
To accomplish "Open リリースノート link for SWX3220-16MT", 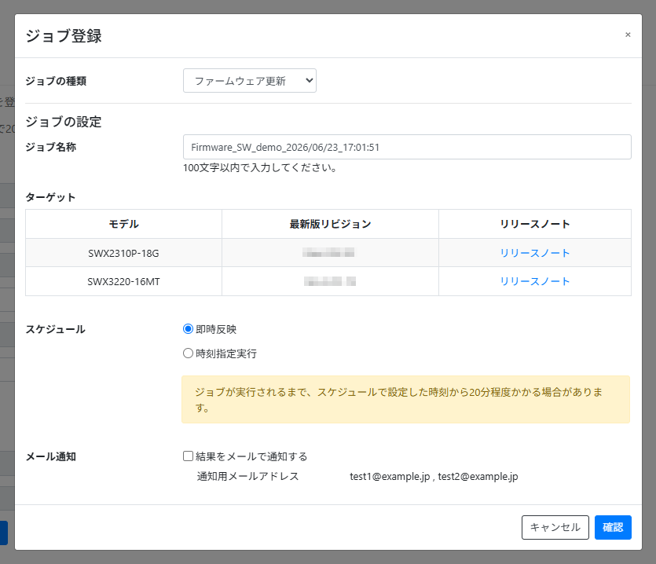I will [535, 281].
